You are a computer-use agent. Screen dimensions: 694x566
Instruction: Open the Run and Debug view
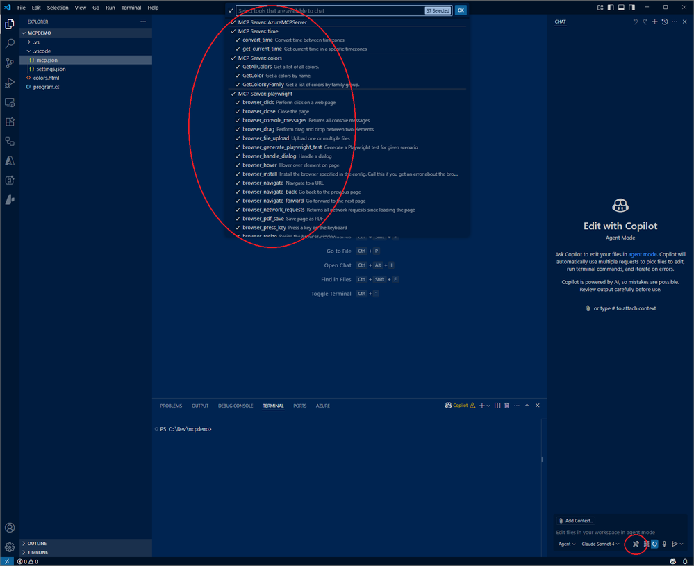(x=10, y=83)
